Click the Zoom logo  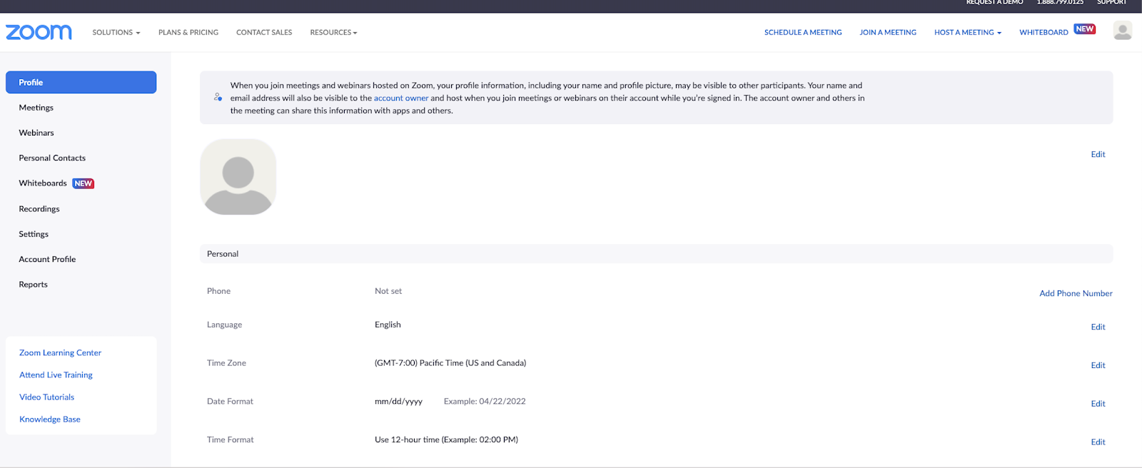39,32
